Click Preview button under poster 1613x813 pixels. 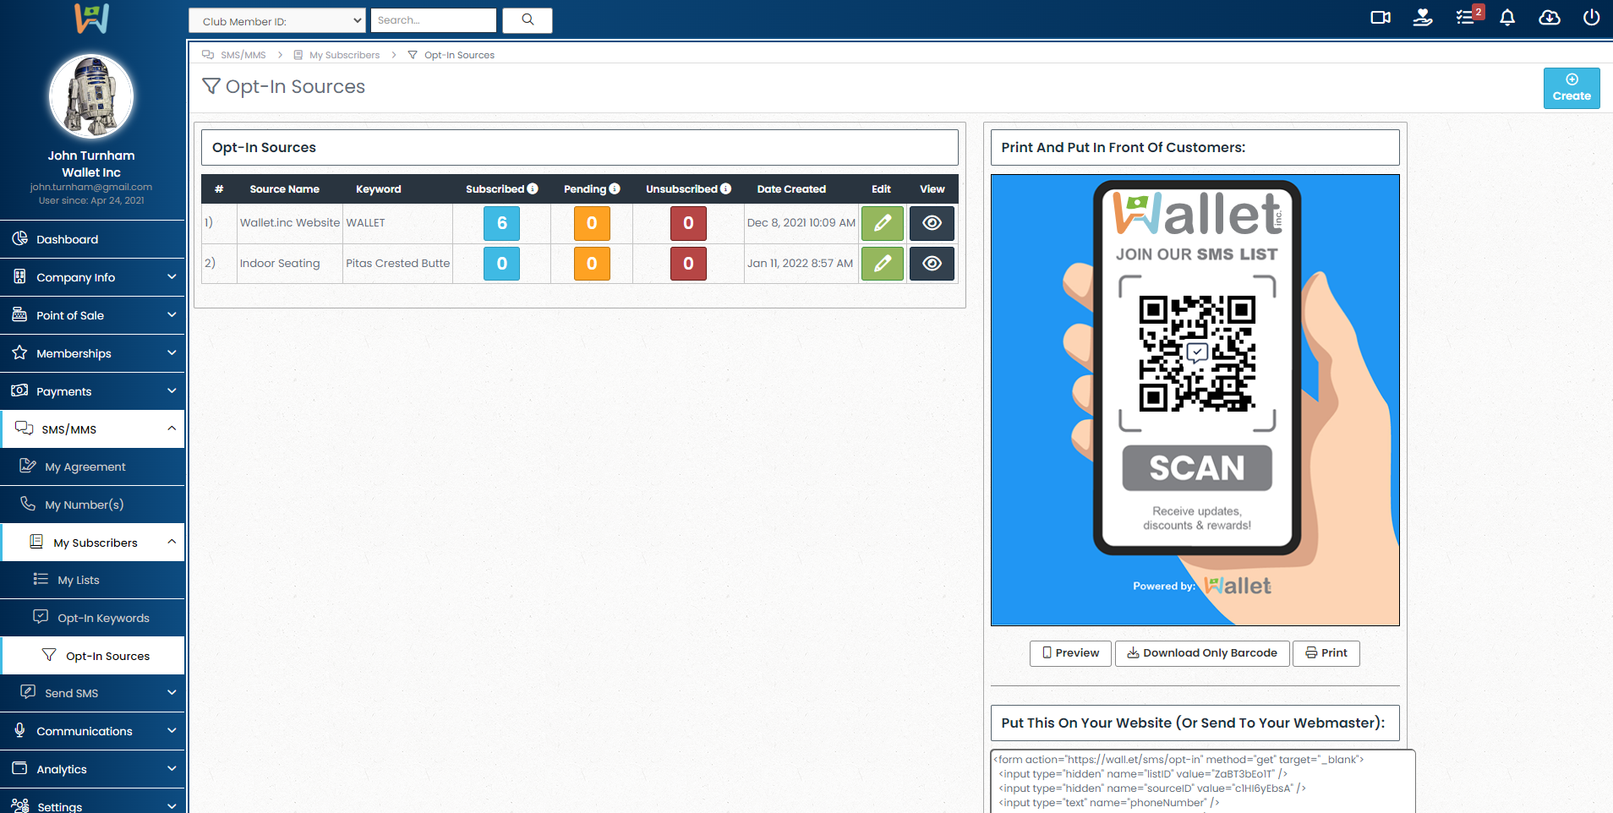(x=1070, y=653)
